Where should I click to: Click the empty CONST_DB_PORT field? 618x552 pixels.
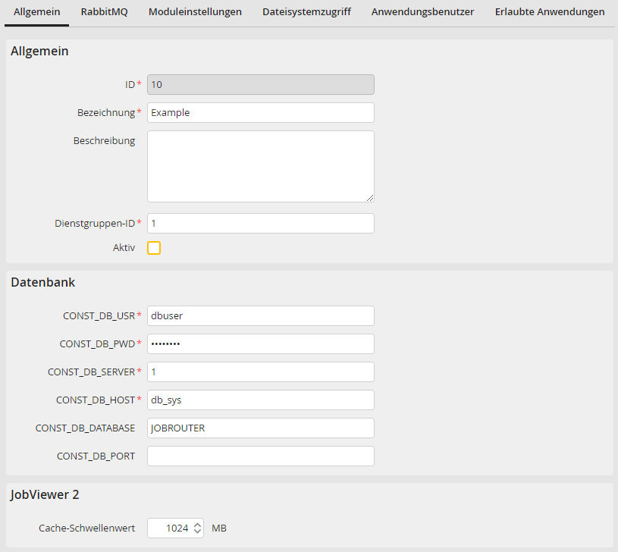260,456
